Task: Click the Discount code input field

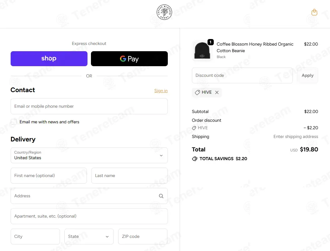Action: (x=242, y=76)
